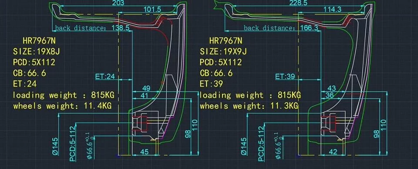
Task: Click the left HR7967N model label
Action: tap(39, 41)
